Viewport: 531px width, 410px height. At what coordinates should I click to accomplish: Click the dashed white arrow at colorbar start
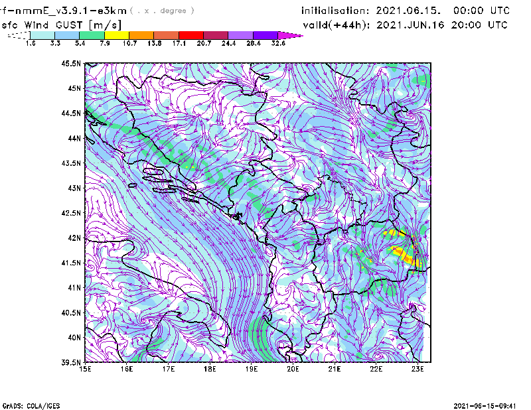pyautogui.click(x=19, y=35)
